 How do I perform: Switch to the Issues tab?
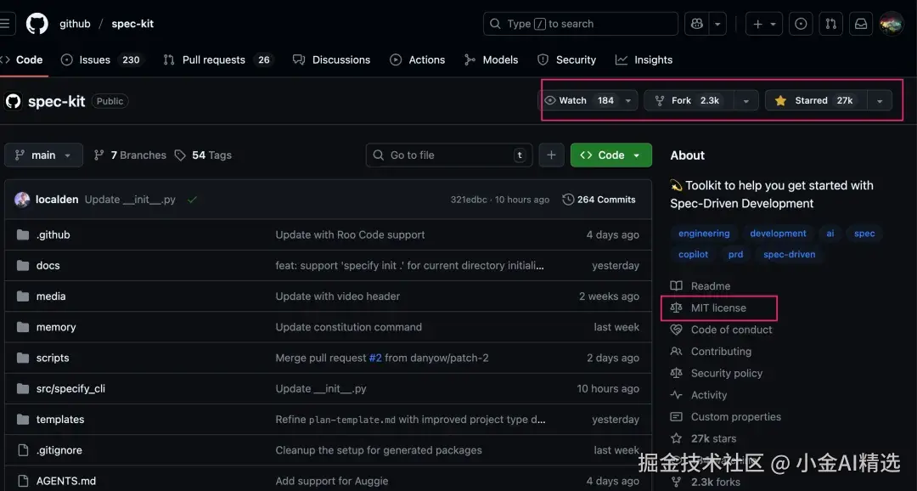tap(102, 59)
